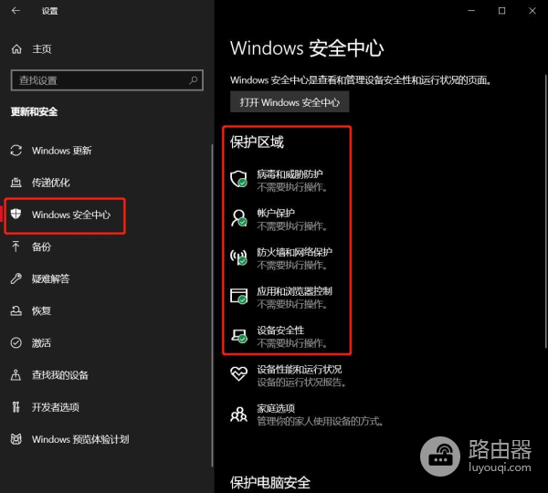Click the 激活 checkmark circle icon
The image size is (548, 493).
pos(16,342)
